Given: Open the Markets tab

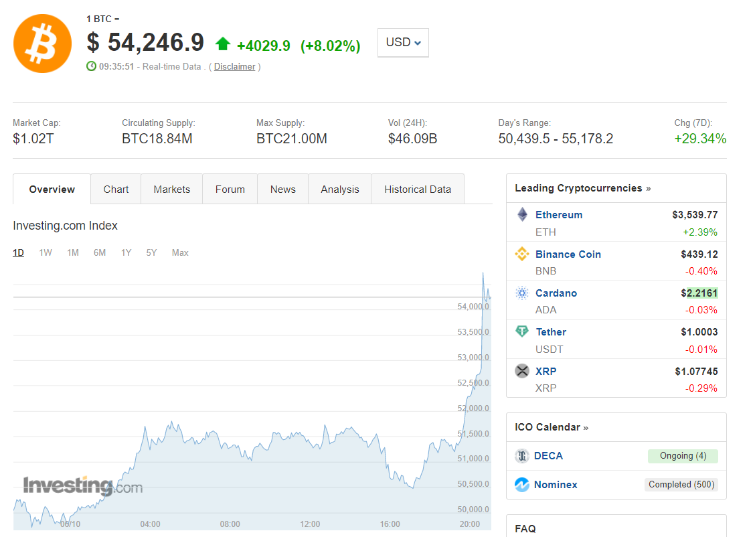Looking at the screenshot, I should pyautogui.click(x=172, y=189).
